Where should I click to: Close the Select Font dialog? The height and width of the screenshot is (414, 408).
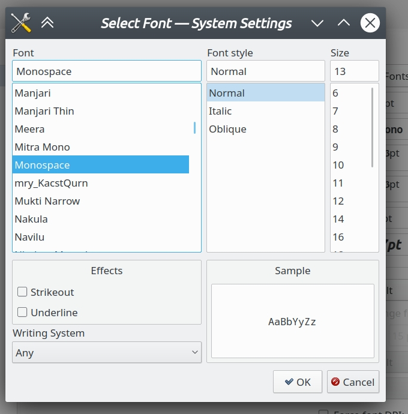coord(370,23)
